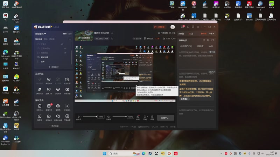Select 横屏 landscape orientation option
This screenshot has height=157, width=280.
click(65, 33)
